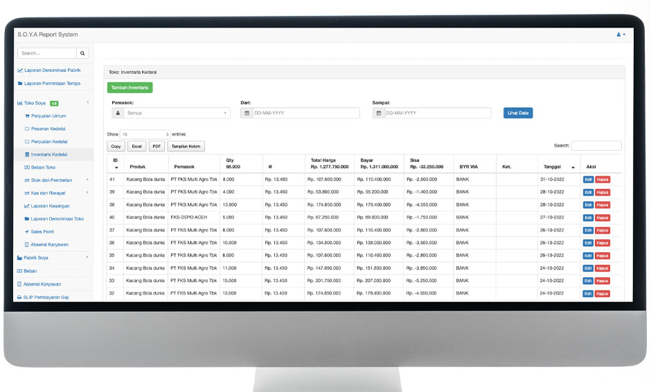Click the Absensi Karyawan icon under Toko Soya

pos(27,245)
